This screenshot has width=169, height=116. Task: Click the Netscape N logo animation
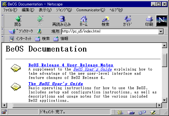click(x=162, y=21)
